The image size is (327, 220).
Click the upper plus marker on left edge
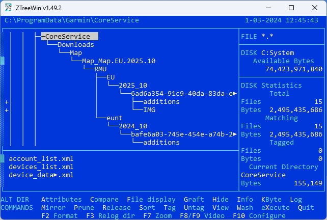pos(7,102)
